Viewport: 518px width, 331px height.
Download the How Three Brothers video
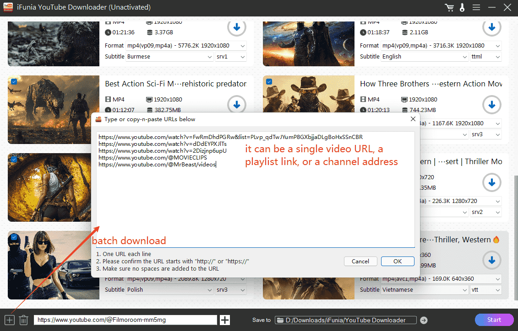pos(491,105)
